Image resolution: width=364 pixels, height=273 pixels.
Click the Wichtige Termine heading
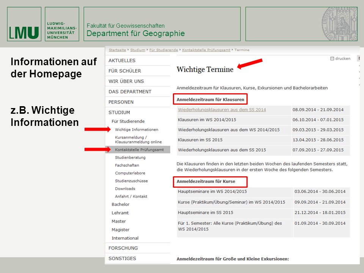pyautogui.click(x=205, y=69)
